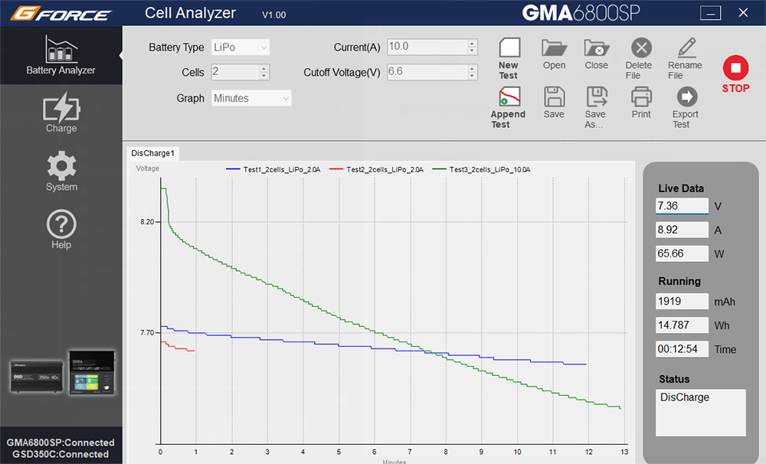Click the running mAh value 1919
Viewport: 766px width, 464px height.
point(682,302)
